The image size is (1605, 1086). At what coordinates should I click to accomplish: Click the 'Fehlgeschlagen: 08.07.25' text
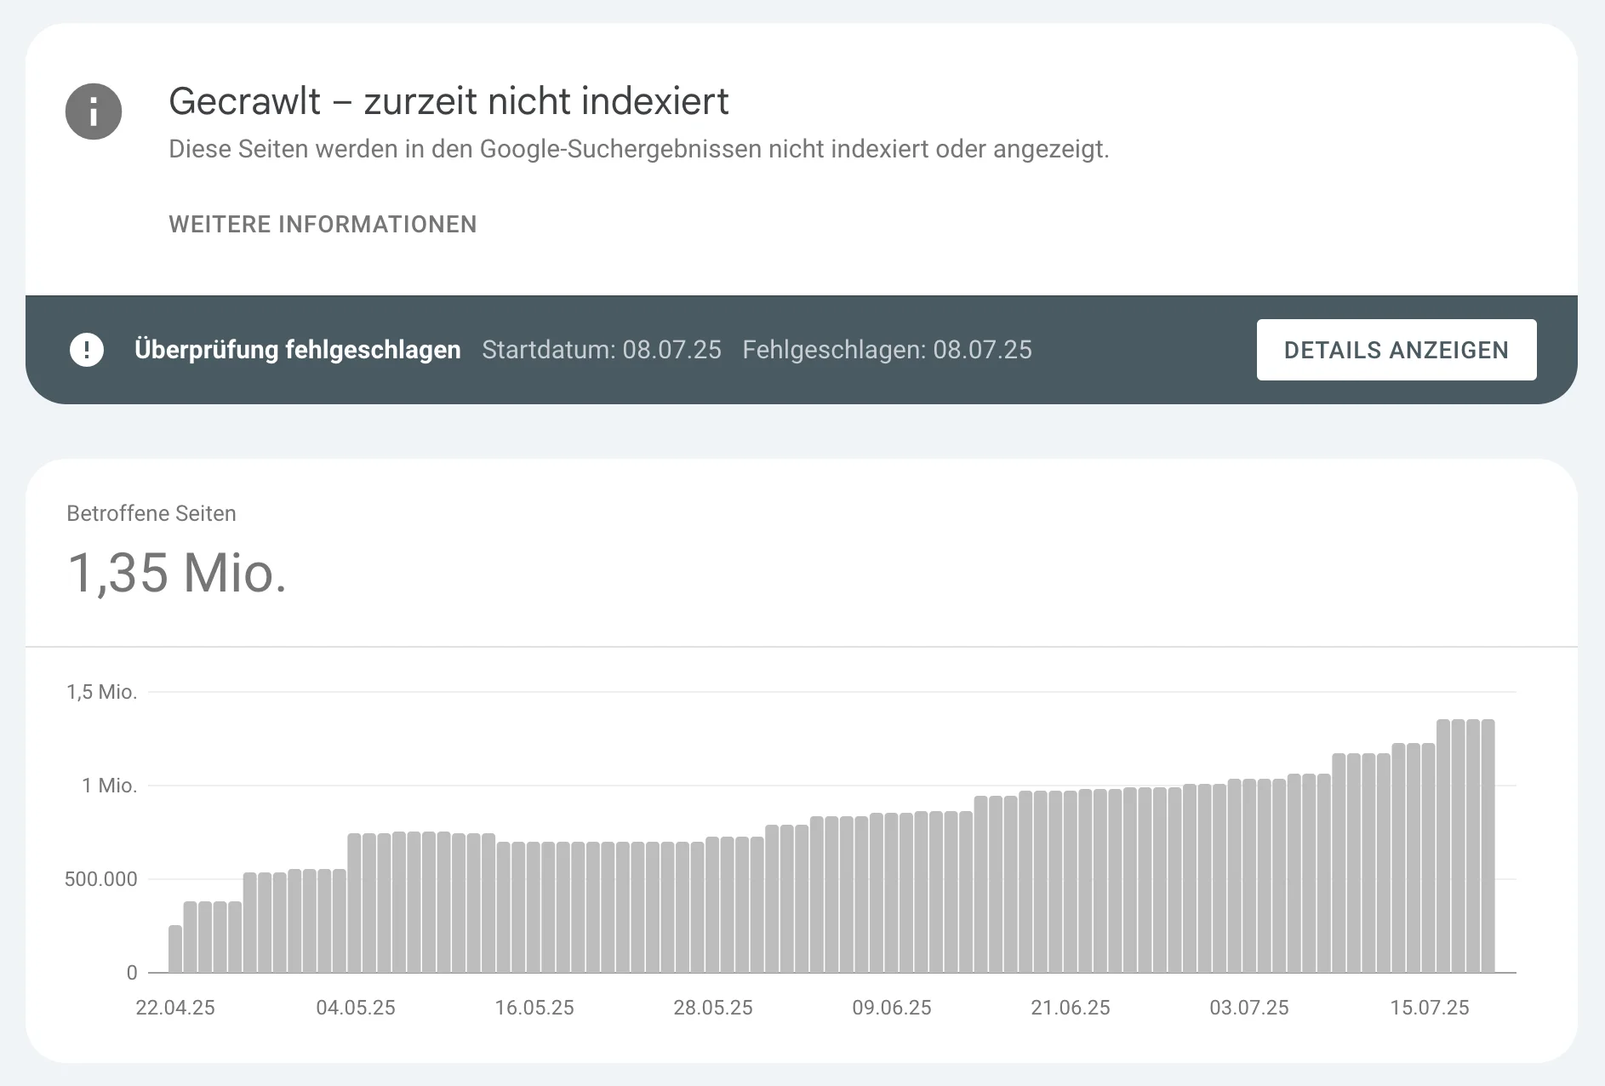point(887,350)
